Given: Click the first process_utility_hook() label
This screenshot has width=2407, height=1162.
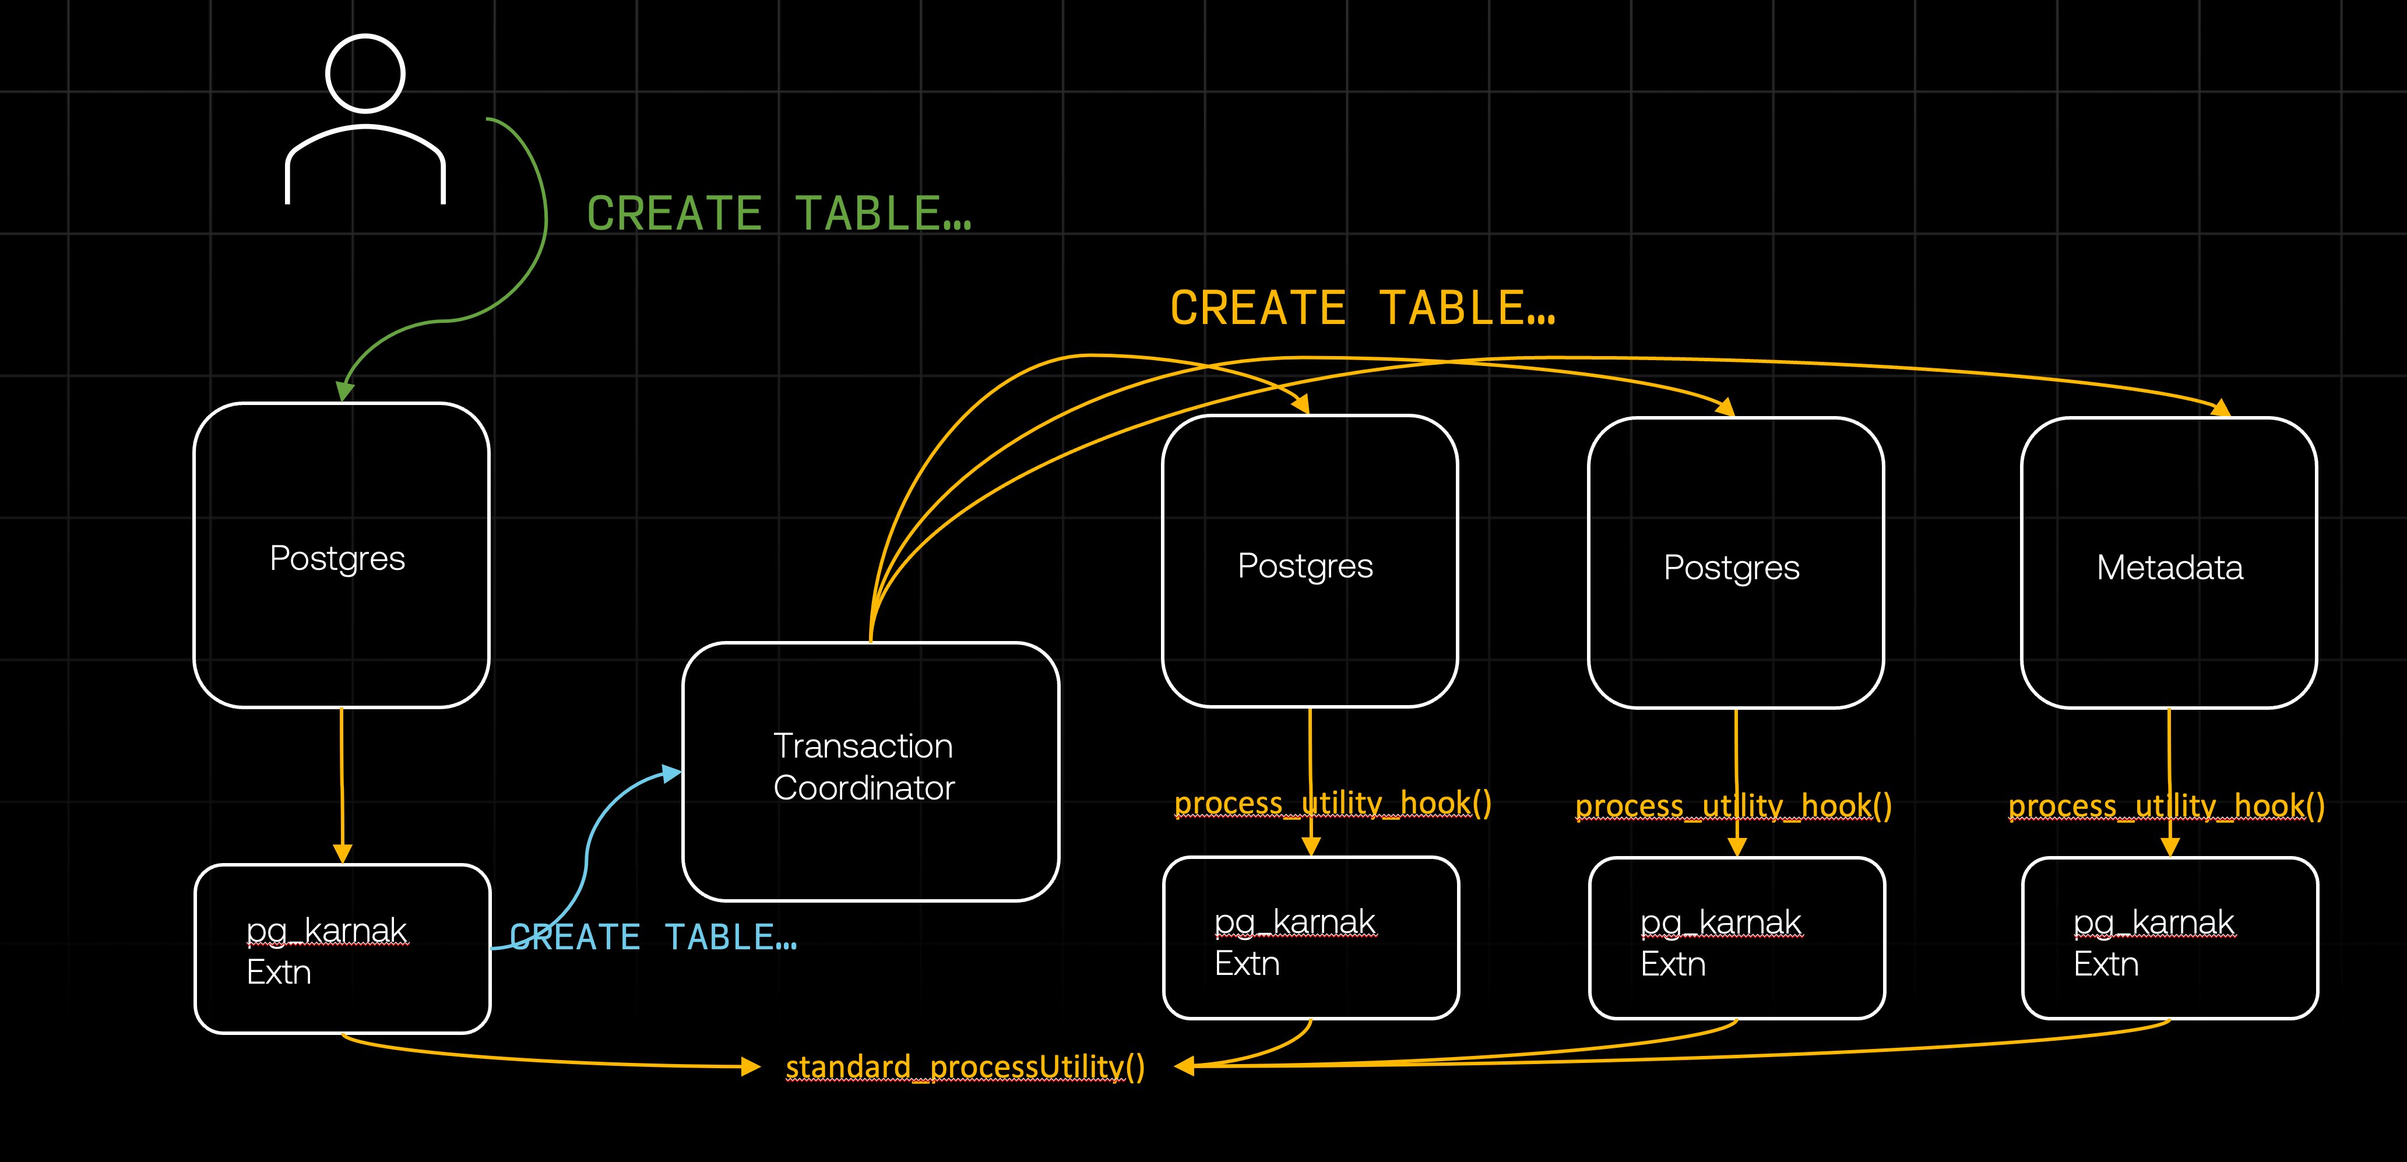Looking at the screenshot, I should tap(1332, 802).
